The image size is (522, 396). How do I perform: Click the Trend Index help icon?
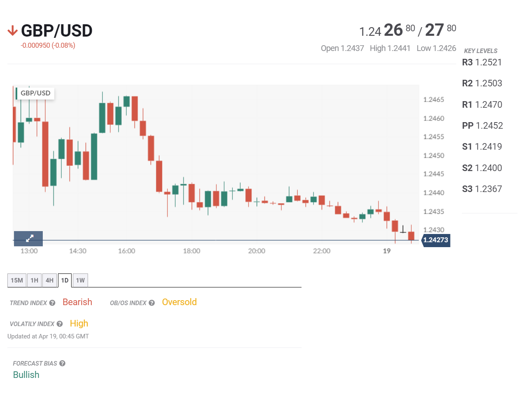52,303
